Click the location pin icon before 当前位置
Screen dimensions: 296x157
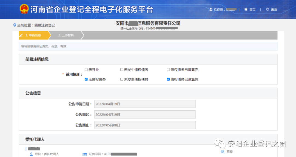coord(15,25)
